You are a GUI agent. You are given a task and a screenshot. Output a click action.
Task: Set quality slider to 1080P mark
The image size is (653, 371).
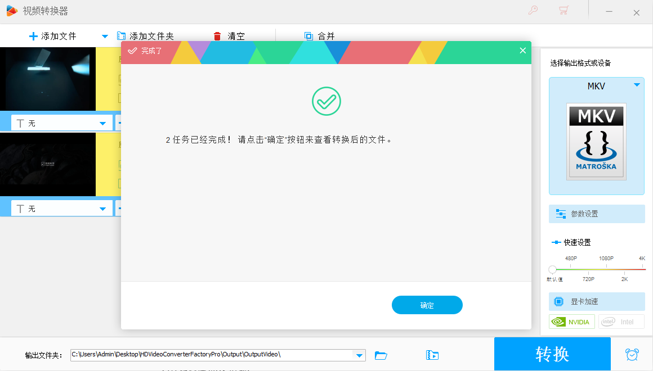(x=606, y=269)
